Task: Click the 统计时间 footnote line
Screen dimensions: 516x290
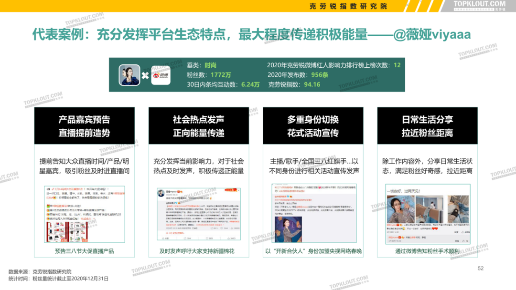Action: coord(58,279)
